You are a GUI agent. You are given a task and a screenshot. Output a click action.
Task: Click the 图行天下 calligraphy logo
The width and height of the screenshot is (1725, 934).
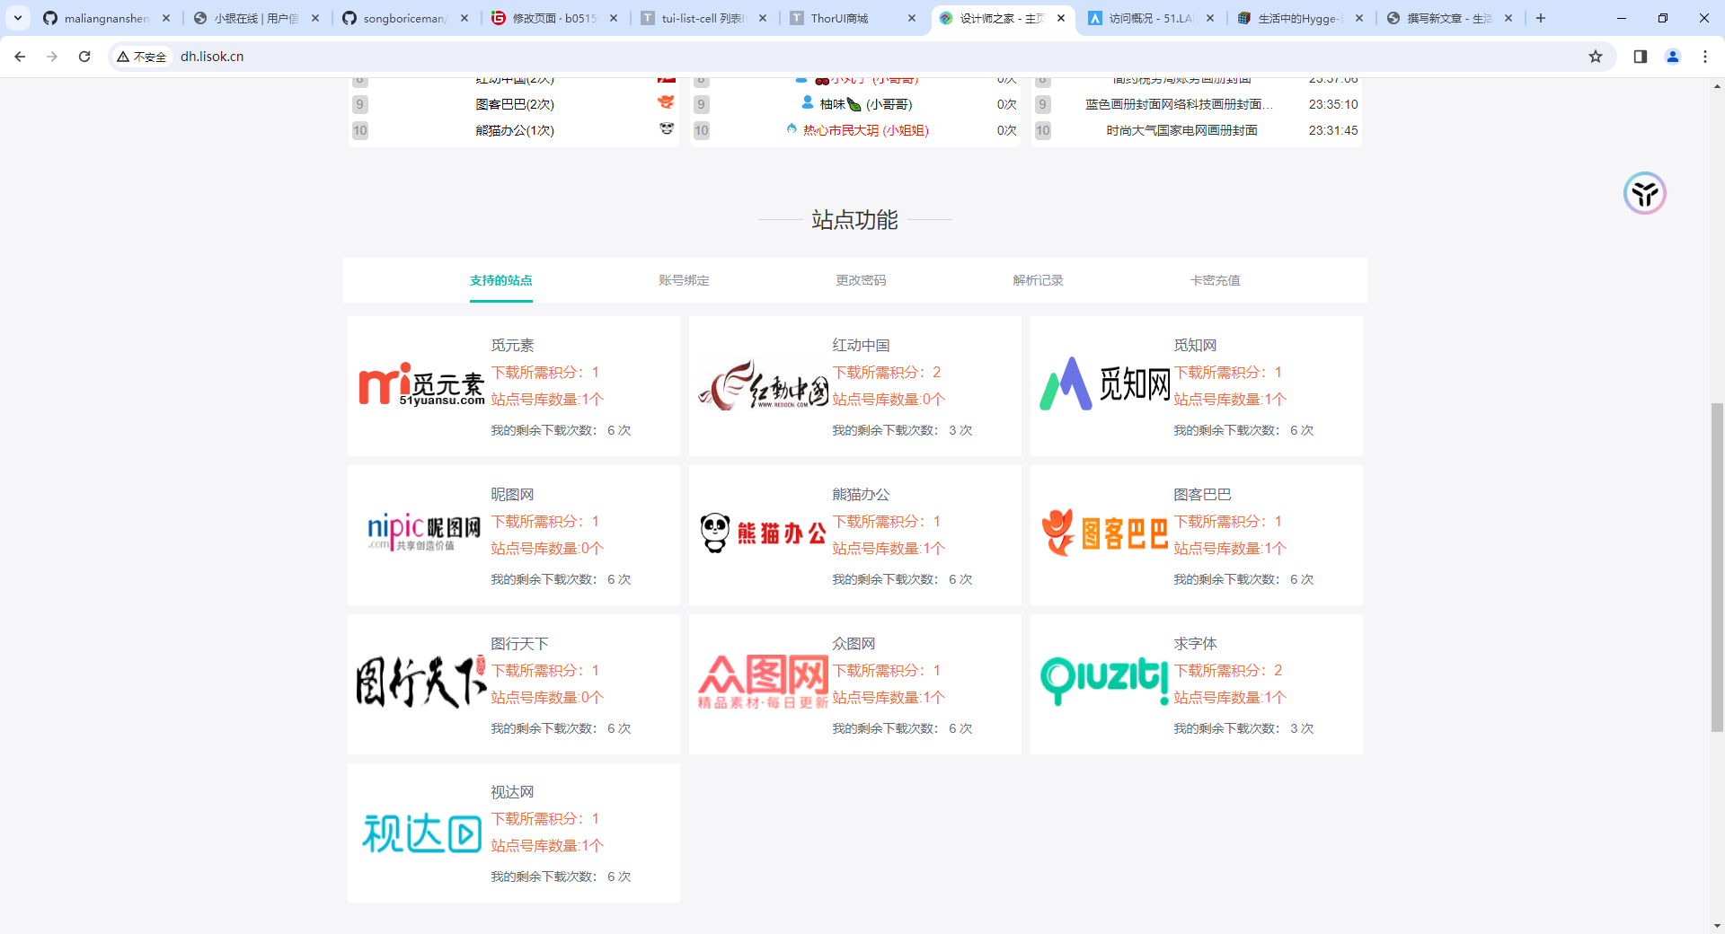click(x=420, y=683)
